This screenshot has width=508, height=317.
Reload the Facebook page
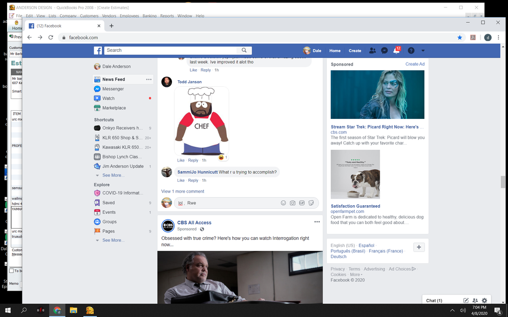(50, 37)
